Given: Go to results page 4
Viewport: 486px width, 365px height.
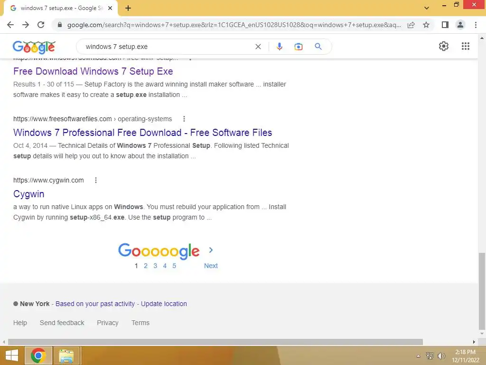Looking at the screenshot, I should pos(165,266).
